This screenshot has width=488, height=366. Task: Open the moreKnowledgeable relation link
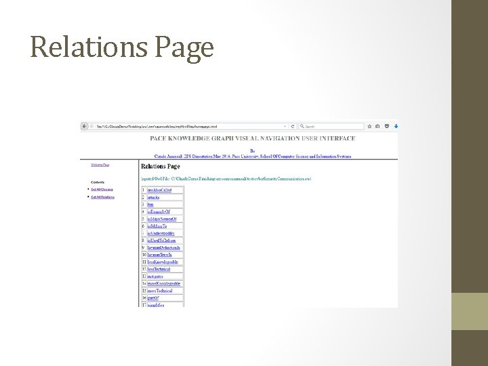coord(164,283)
